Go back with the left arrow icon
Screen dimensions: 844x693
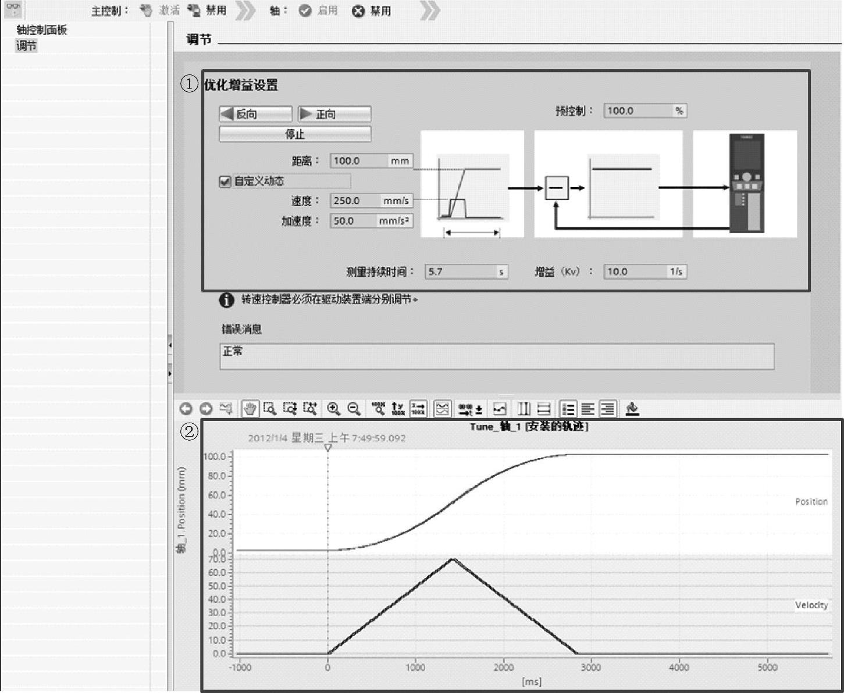(186, 409)
